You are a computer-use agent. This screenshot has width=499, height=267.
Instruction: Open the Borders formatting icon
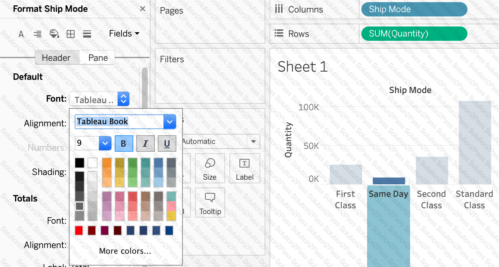click(x=71, y=34)
